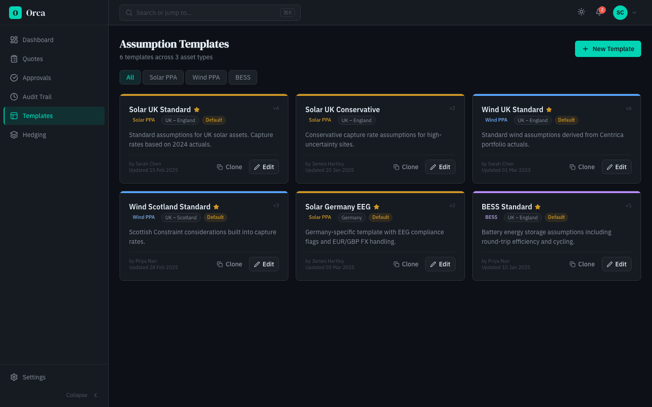
Task: Click the ⌘K shortcut badge
Action: [x=288, y=13]
